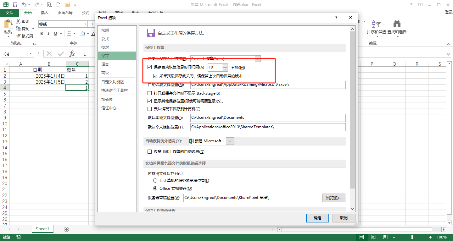Collapse the ribbon with the caret icon

point(449,44)
